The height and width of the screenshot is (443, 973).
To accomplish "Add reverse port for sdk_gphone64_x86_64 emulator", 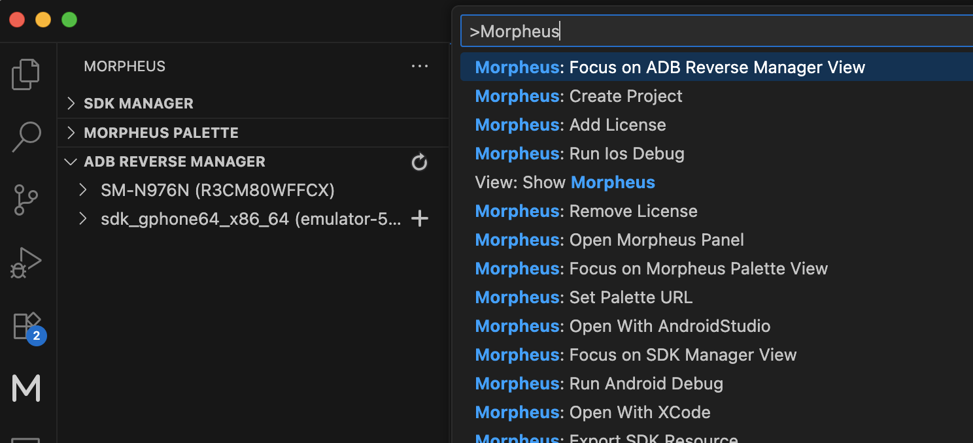I will [x=419, y=219].
